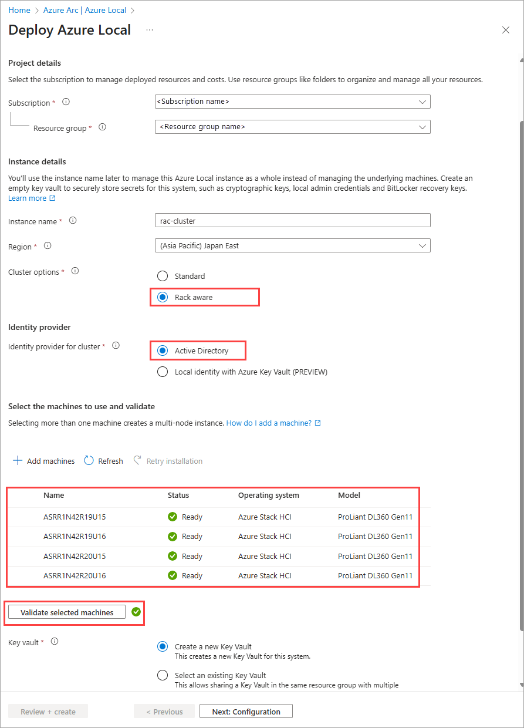Click the Retry installation icon
Viewport: 524px width, 728px height.
137,460
